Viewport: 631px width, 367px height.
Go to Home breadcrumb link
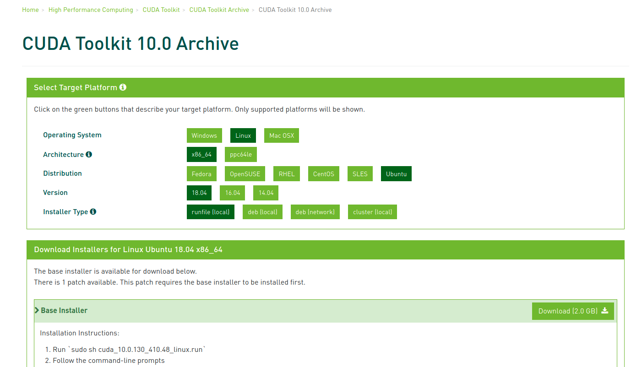(x=30, y=10)
